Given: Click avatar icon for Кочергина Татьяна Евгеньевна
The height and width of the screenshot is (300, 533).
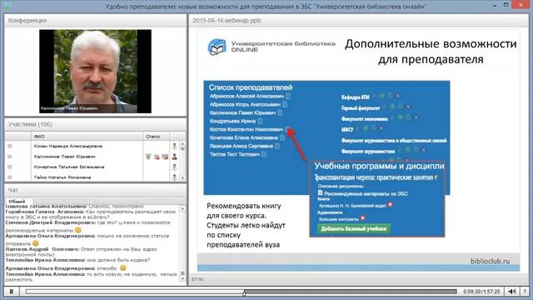Looking at the screenshot, I should coord(174,167).
